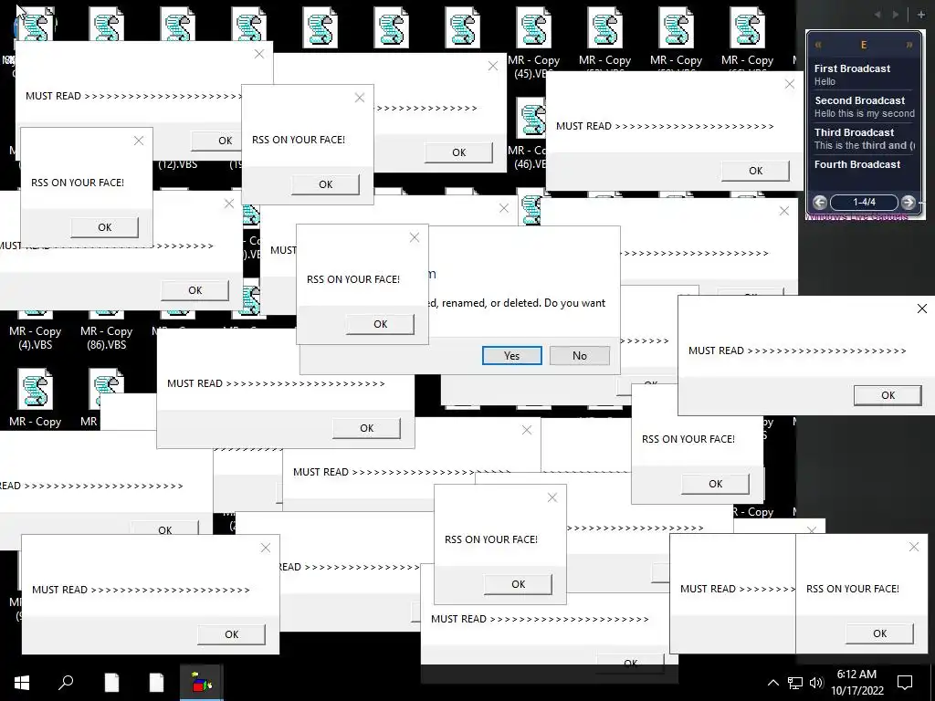The width and height of the screenshot is (935, 701).
Task: Click Yes in the renamed or deleted prompt
Action: click(511, 355)
